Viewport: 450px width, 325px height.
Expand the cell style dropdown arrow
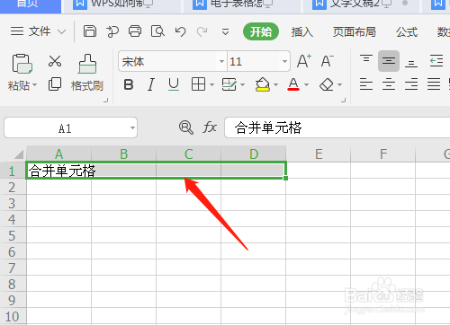point(242,85)
